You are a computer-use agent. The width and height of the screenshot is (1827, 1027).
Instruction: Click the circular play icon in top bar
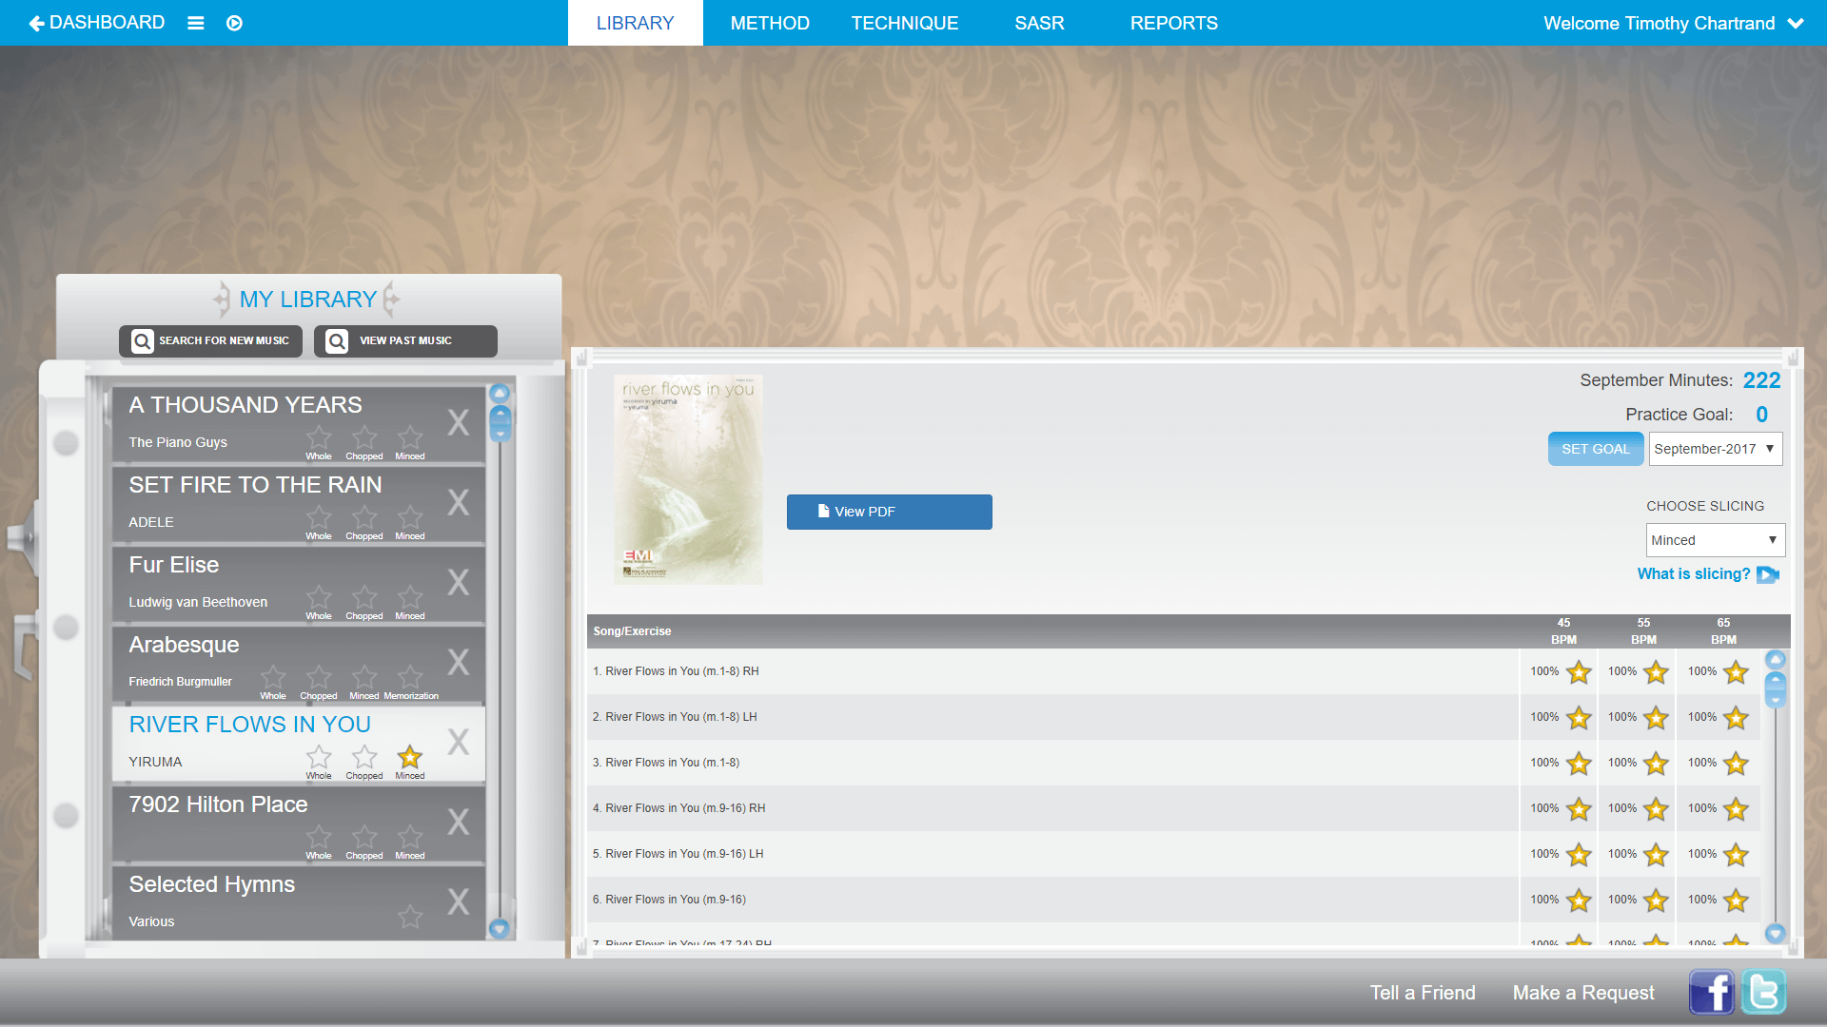click(234, 23)
